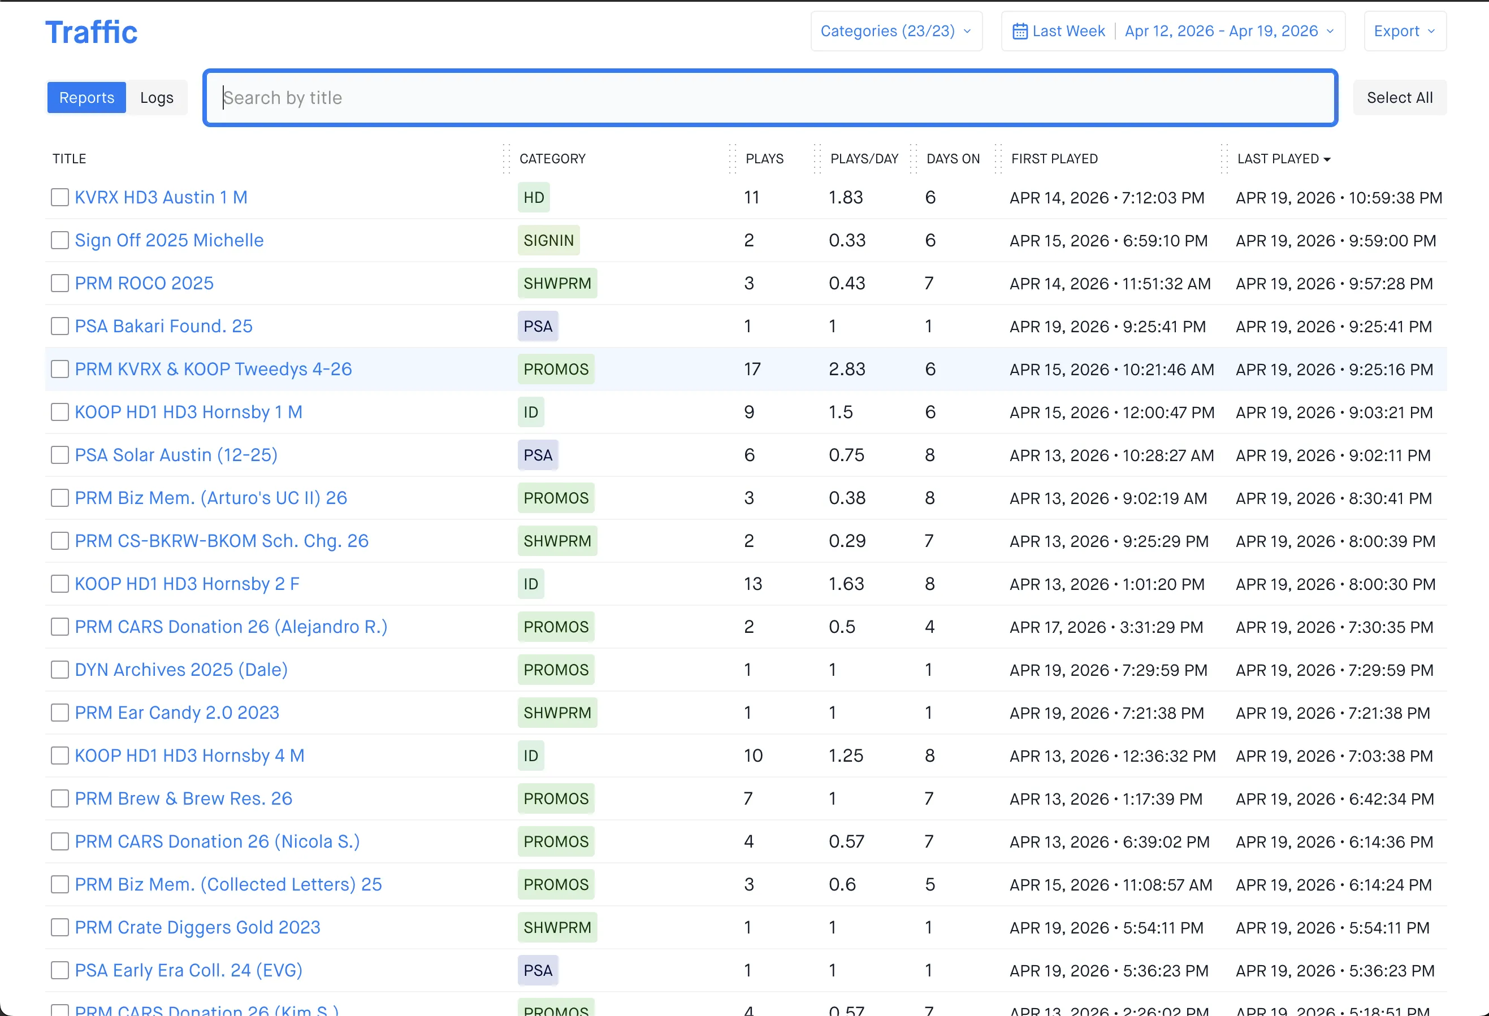Open PRM CARS Donation 26 (Nicola S.) link
This screenshot has height=1016, width=1489.
pos(217,841)
